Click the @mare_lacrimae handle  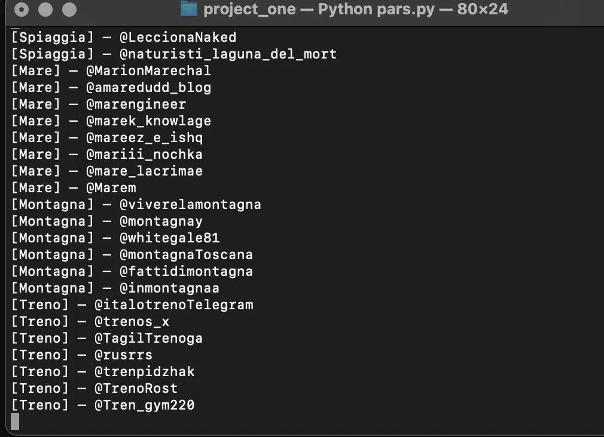pyautogui.click(x=145, y=171)
